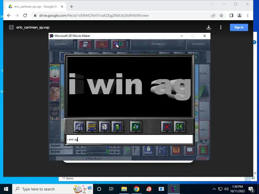Select the 'i win..' word thumbnail

pos(204,130)
